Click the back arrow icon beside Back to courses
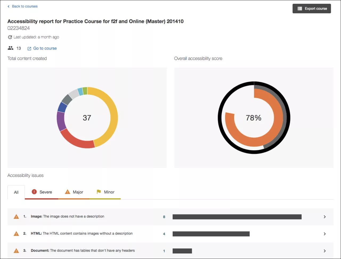 [x=9, y=6]
